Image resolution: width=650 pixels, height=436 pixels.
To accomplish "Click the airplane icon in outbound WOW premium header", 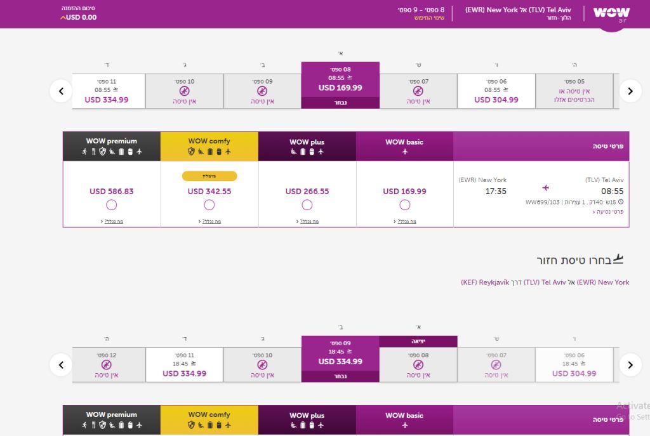I will pos(139,152).
